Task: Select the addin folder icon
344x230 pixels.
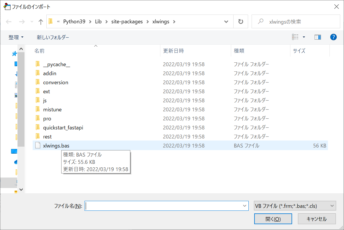Action: (x=38, y=73)
